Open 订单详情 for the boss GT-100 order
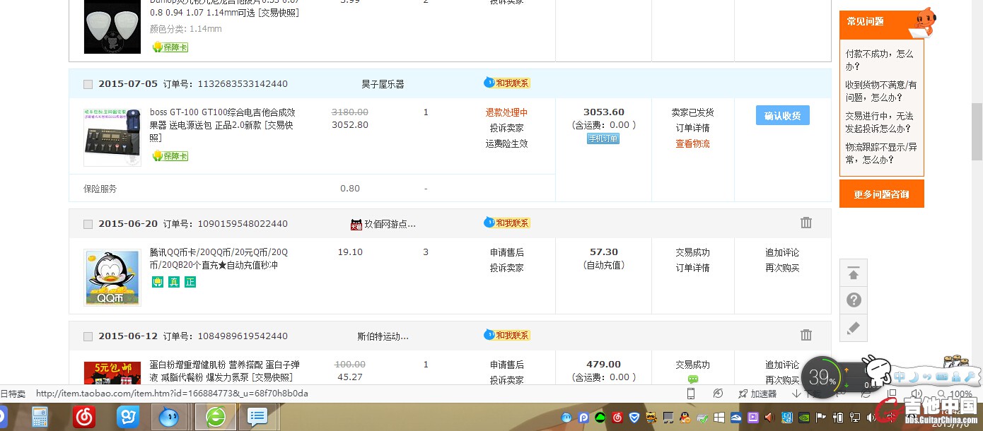 692,128
